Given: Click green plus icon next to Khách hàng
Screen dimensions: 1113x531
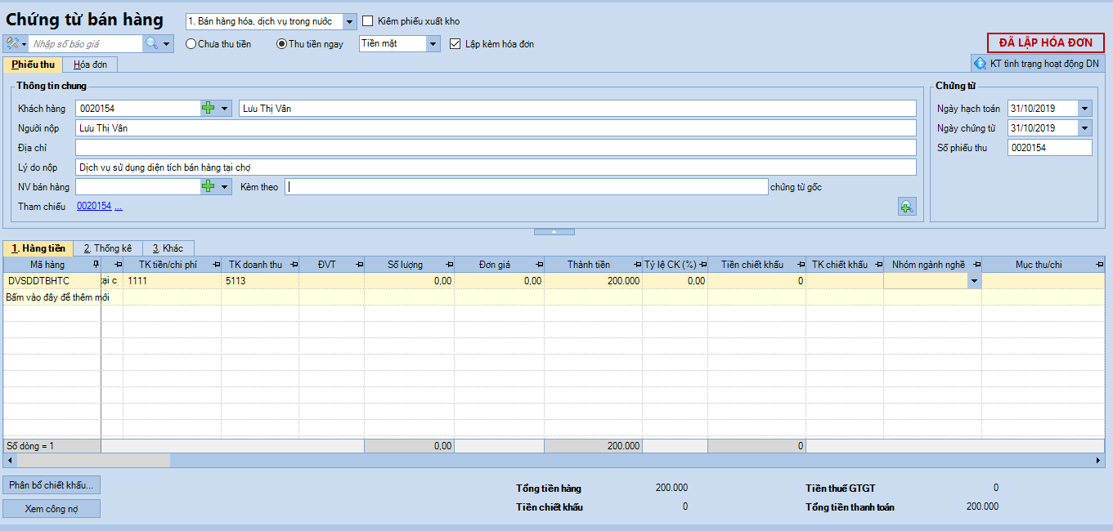Looking at the screenshot, I should 208,108.
